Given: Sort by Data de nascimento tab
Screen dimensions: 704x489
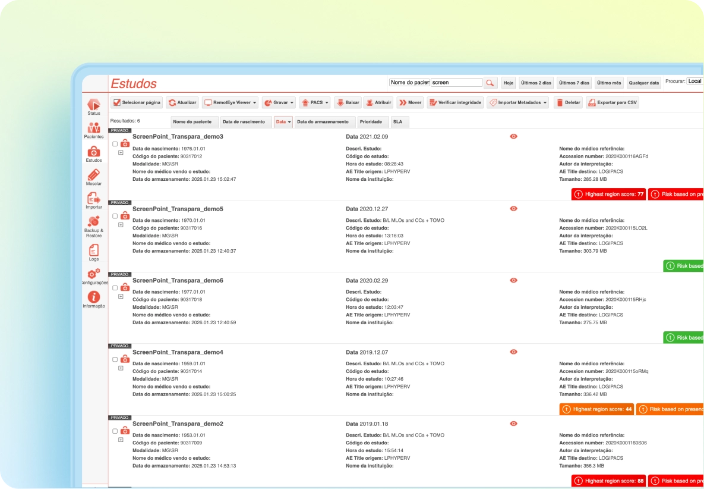Looking at the screenshot, I should pos(246,122).
